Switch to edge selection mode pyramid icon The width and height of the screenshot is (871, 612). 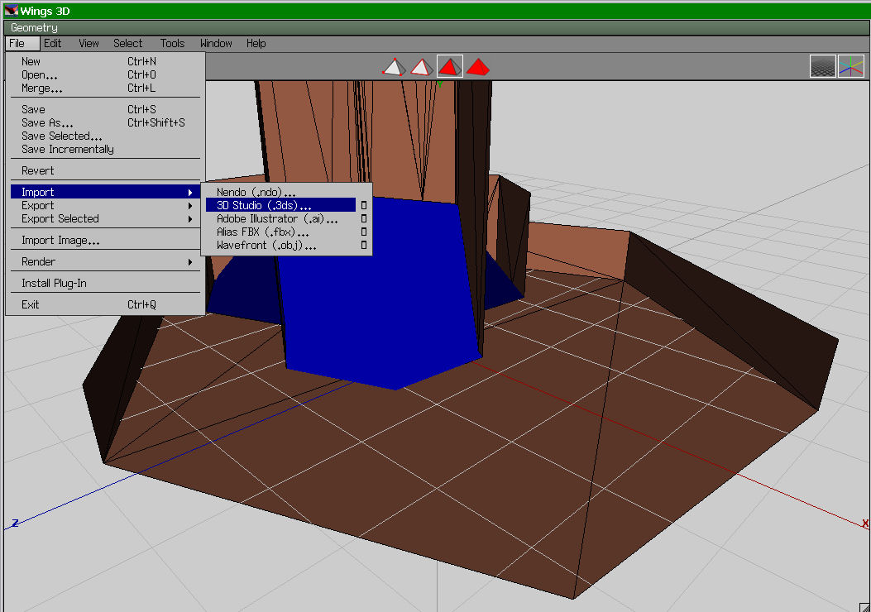click(422, 67)
